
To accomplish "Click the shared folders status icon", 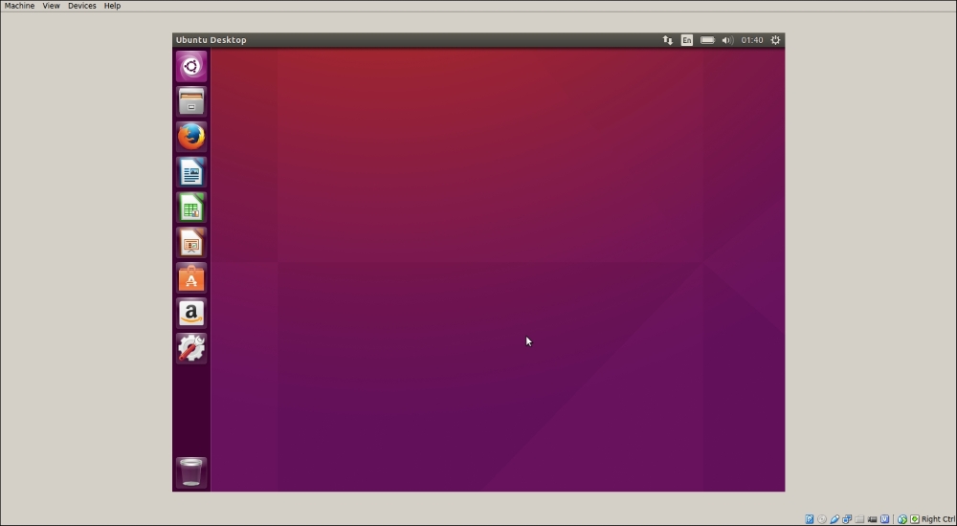I will coord(859,519).
